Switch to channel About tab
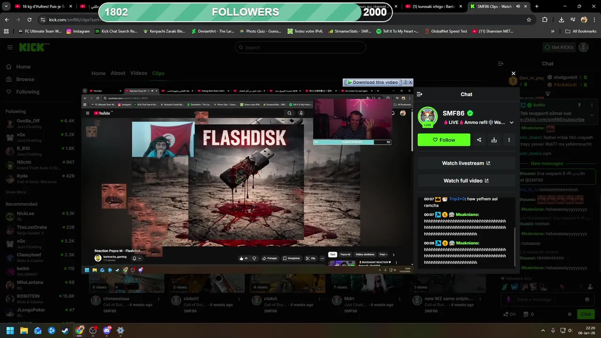The image size is (601, 338). (118, 73)
